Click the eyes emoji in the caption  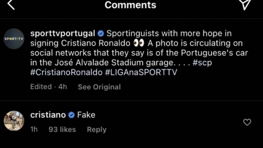(x=139, y=43)
